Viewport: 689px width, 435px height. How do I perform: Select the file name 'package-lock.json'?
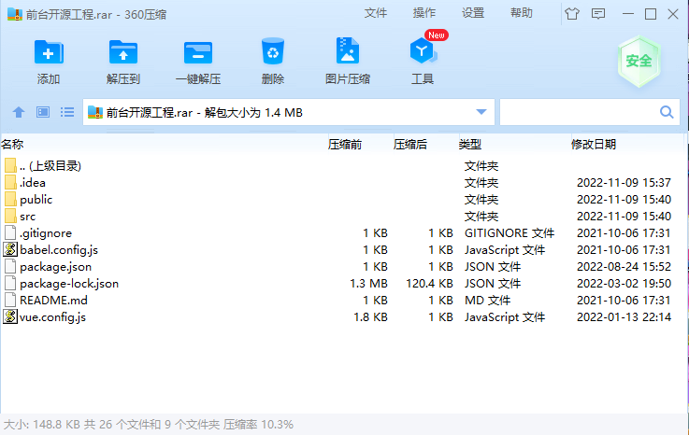click(69, 283)
